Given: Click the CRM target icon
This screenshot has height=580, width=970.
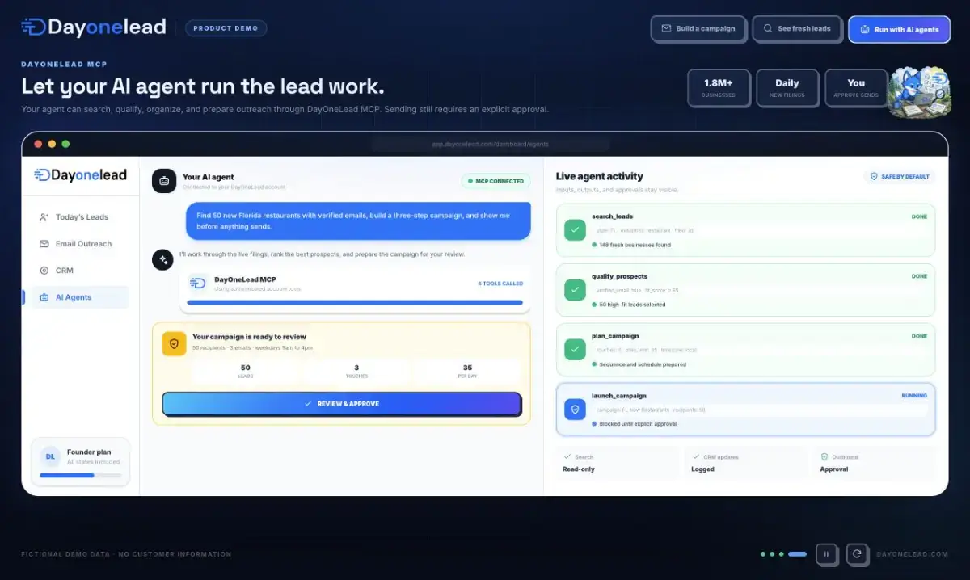Looking at the screenshot, I should tap(44, 270).
